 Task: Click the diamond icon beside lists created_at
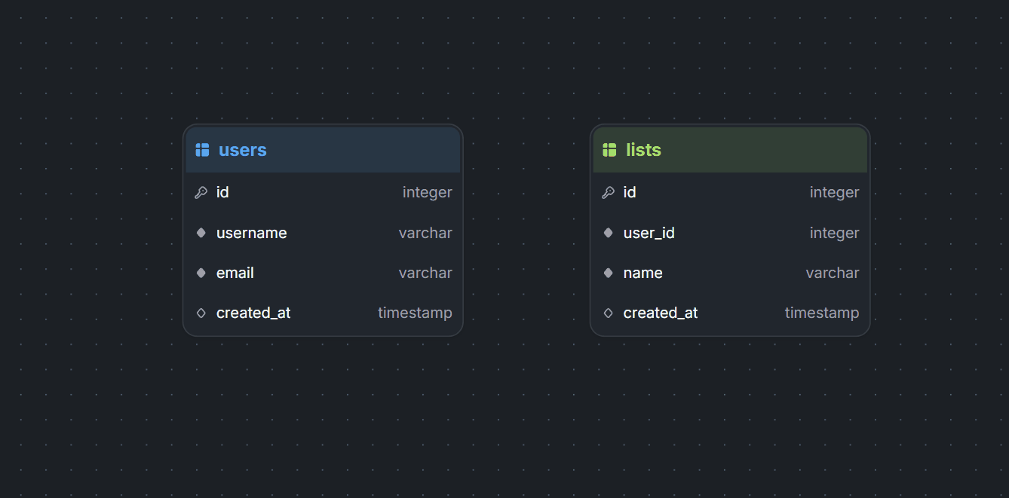pyautogui.click(x=608, y=313)
